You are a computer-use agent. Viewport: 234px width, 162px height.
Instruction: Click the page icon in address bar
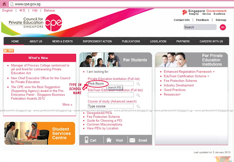(12, 4)
